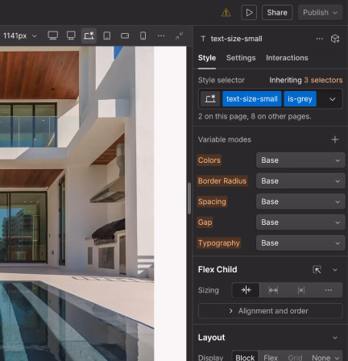
Task: Click the collapse canvas arrows icon
Action: pos(179,35)
